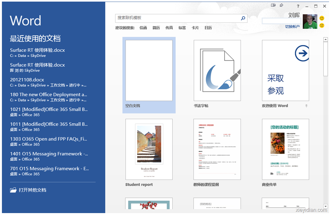The image size is (331, 215).
Task: Click the template list scrollbar thumb
Action: pyautogui.click(x=326, y=59)
